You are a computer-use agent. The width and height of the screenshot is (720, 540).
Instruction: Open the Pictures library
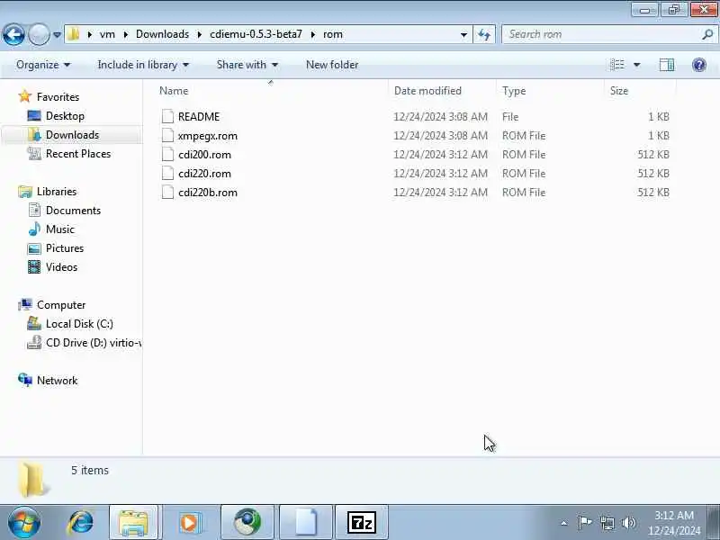pyautogui.click(x=65, y=248)
